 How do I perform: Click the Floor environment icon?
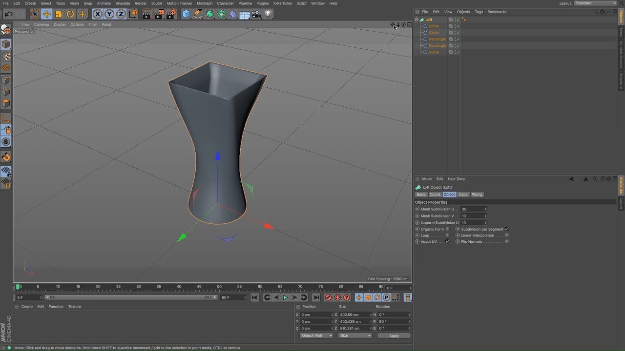pos(245,14)
